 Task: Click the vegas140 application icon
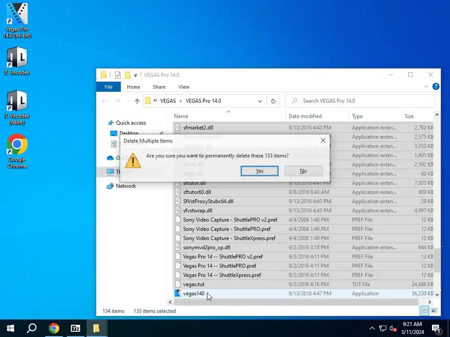(x=178, y=293)
